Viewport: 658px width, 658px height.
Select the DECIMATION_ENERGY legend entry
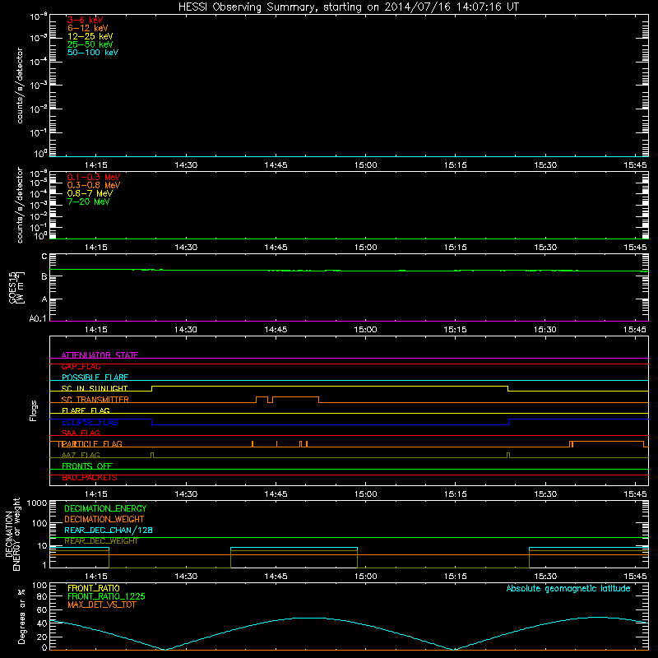[x=105, y=508]
